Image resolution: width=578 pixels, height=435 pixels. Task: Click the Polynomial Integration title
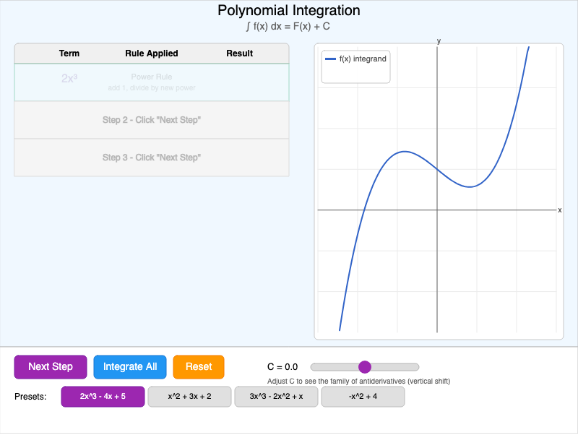[288, 10]
